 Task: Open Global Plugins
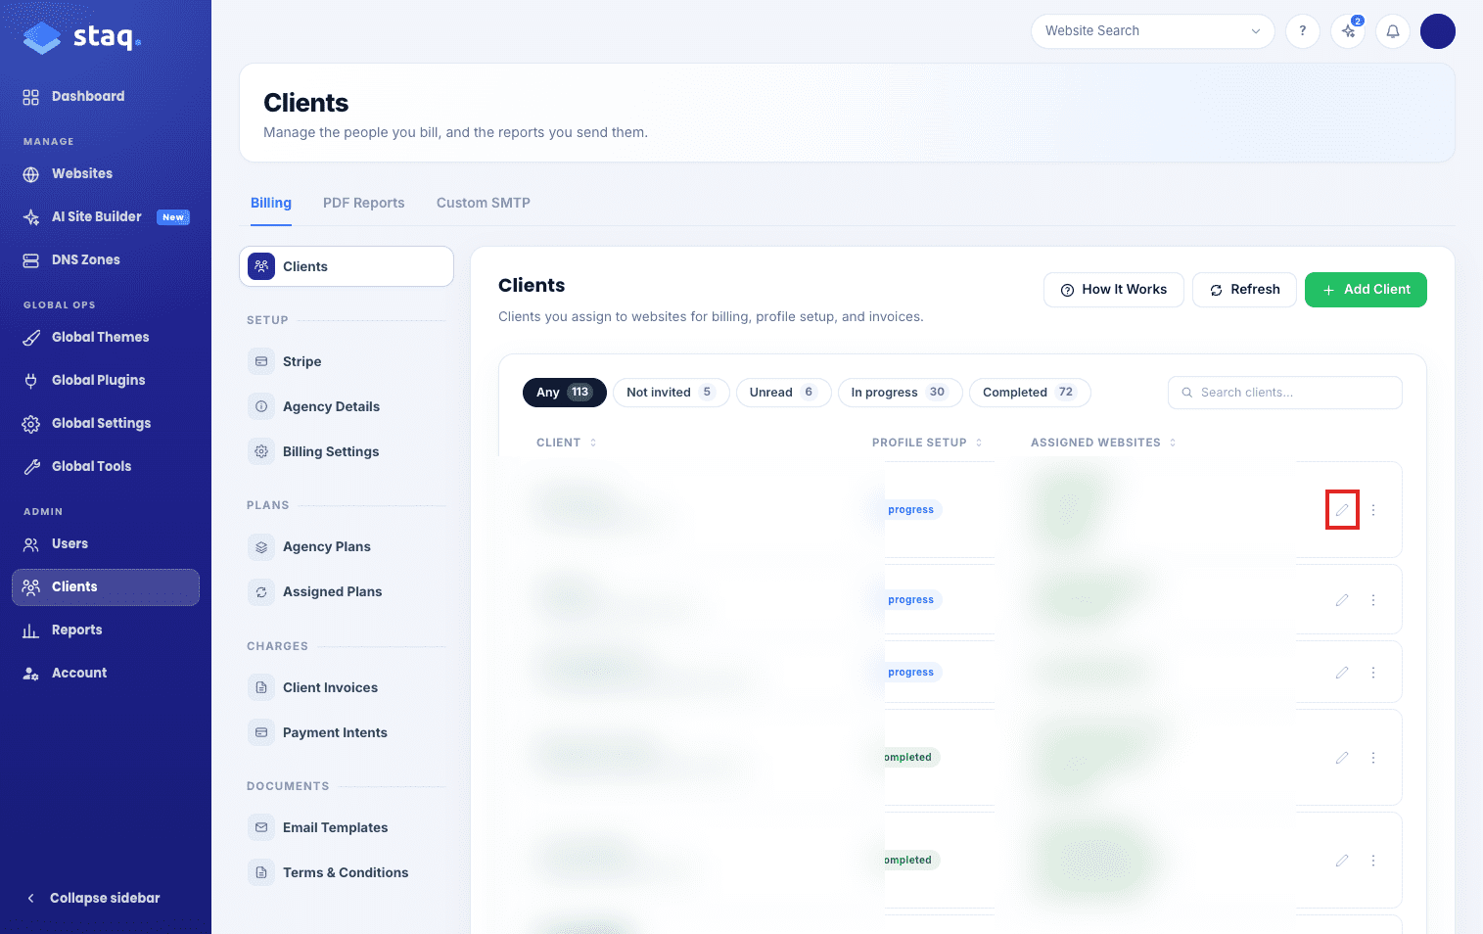pos(98,380)
